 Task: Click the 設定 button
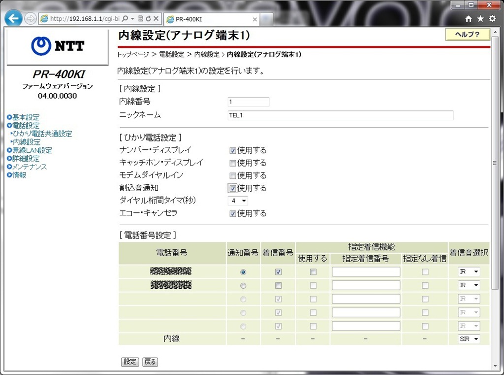pyautogui.click(x=130, y=362)
